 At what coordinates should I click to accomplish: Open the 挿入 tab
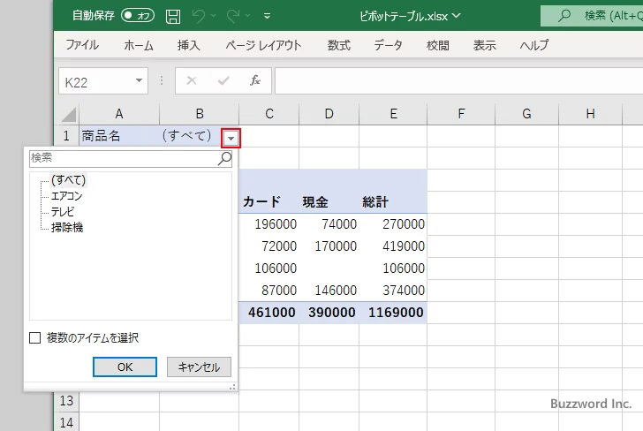point(189,45)
